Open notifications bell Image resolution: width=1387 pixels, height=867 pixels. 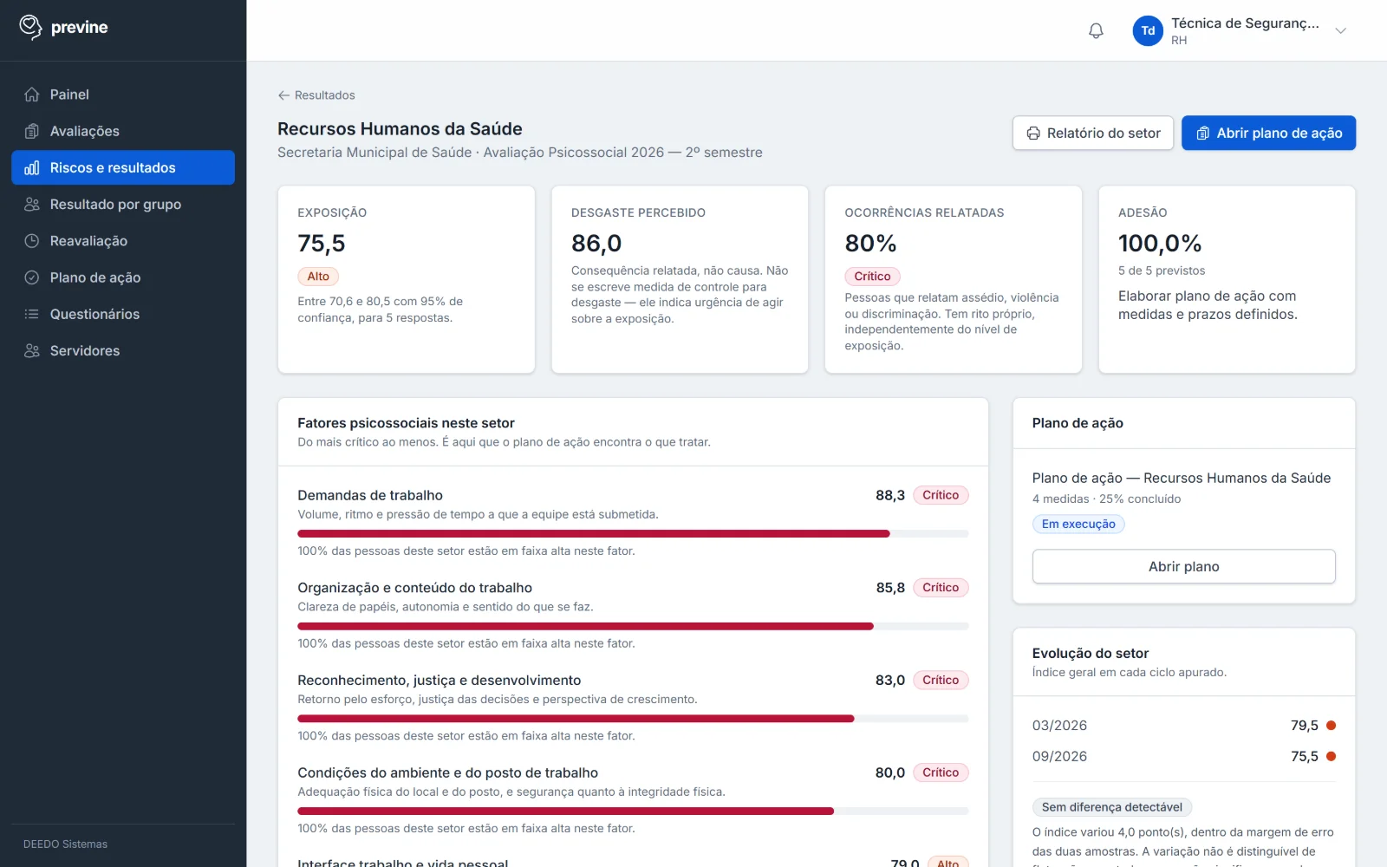tap(1096, 30)
